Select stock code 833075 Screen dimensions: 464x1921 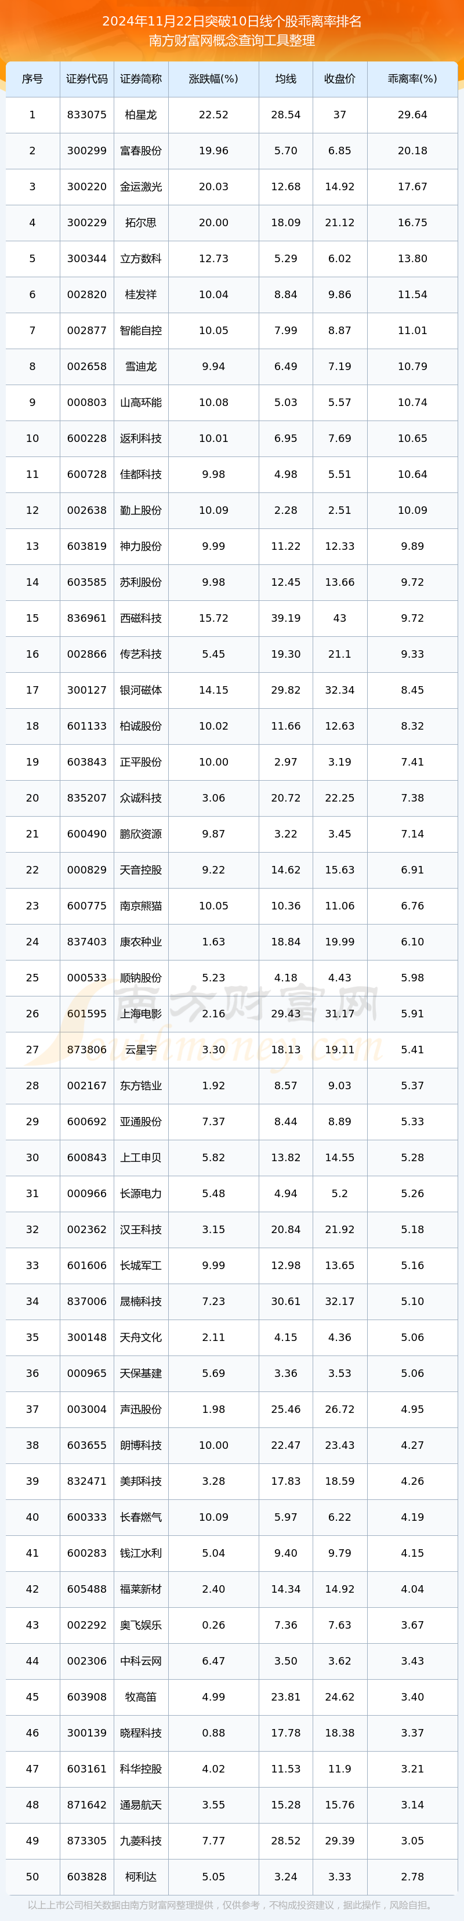click(86, 115)
